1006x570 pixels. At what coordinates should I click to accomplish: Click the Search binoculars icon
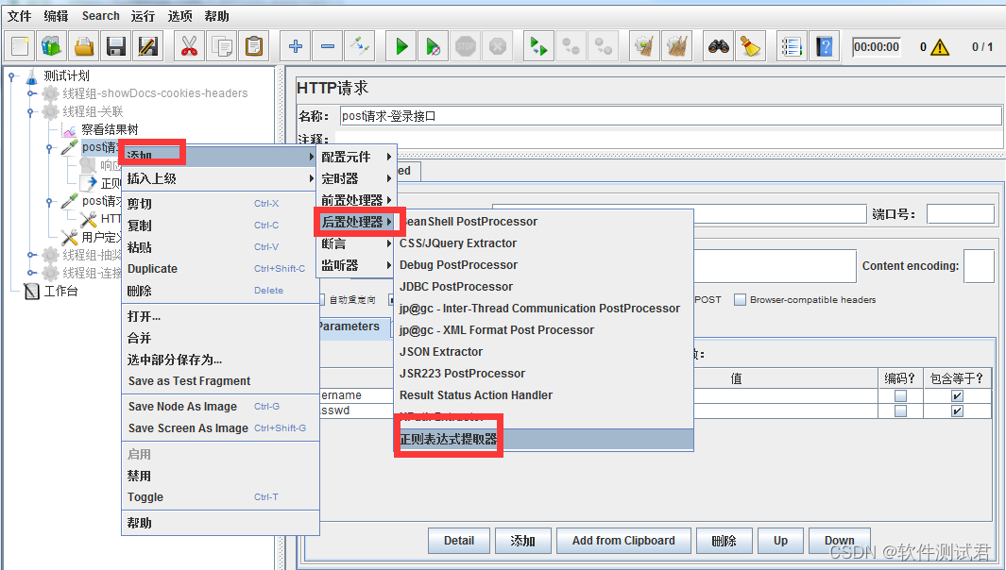[x=718, y=46]
